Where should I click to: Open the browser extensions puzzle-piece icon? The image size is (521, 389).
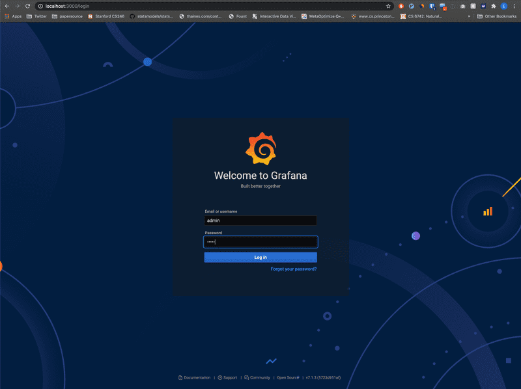pos(493,5)
